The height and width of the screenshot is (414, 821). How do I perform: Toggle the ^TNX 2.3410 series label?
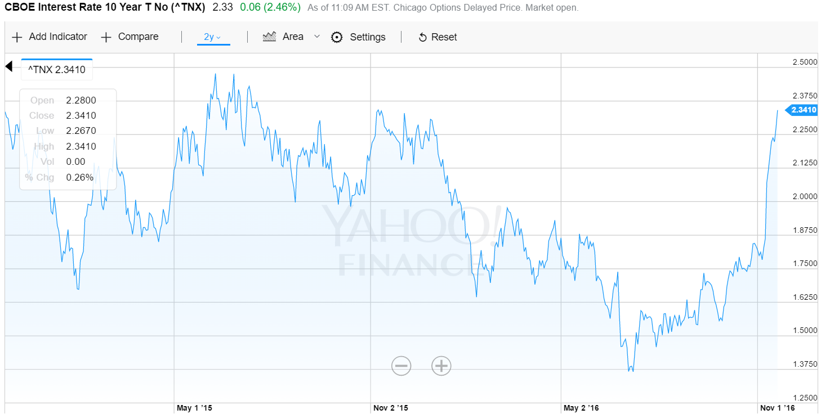(x=56, y=70)
